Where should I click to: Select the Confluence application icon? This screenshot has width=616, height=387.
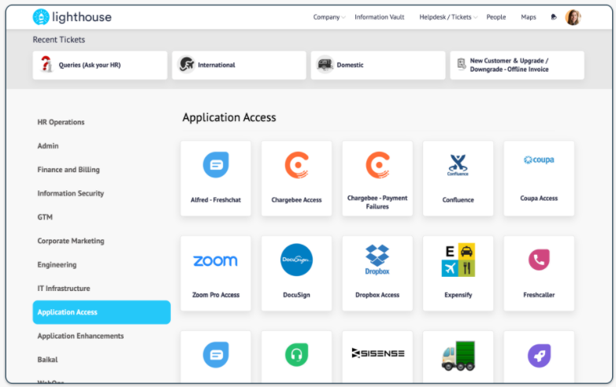point(458,165)
